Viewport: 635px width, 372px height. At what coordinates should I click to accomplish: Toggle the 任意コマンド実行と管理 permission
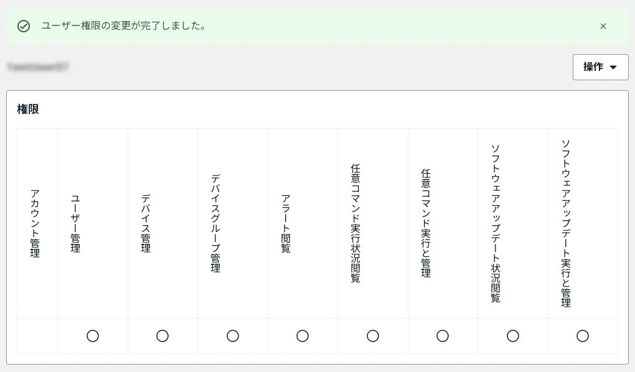pos(443,336)
